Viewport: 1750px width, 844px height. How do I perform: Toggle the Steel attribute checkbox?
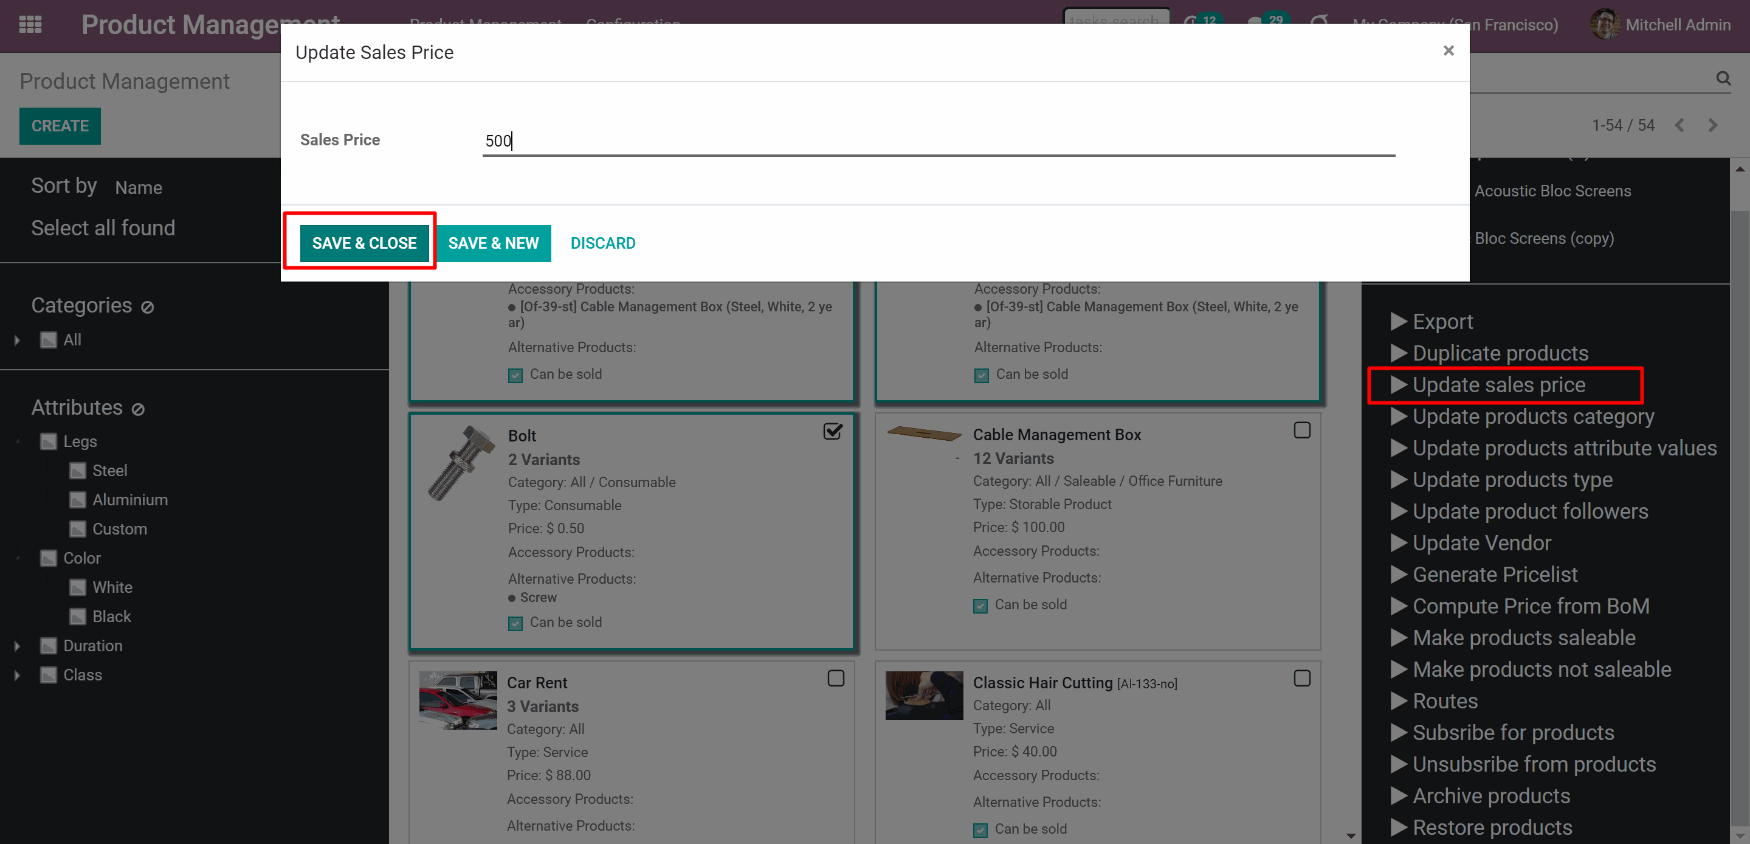(78, 470)
